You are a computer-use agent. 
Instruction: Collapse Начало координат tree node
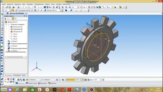[6, 25]
